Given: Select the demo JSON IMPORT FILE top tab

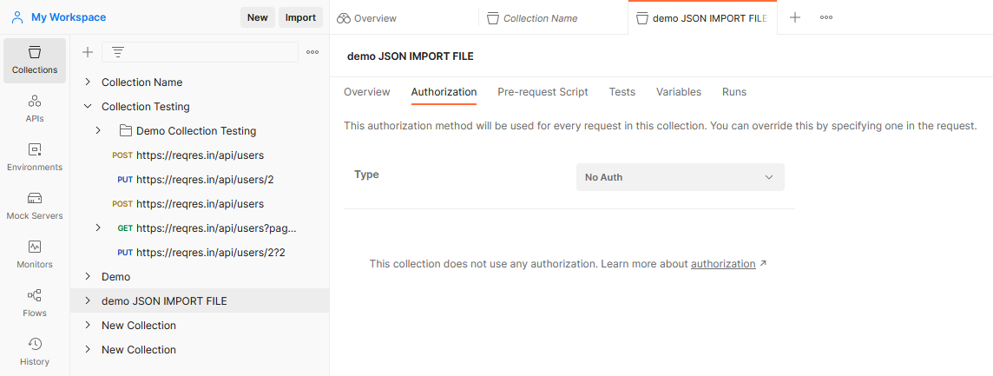Looking at the screenshot, I should pos(703,17).
